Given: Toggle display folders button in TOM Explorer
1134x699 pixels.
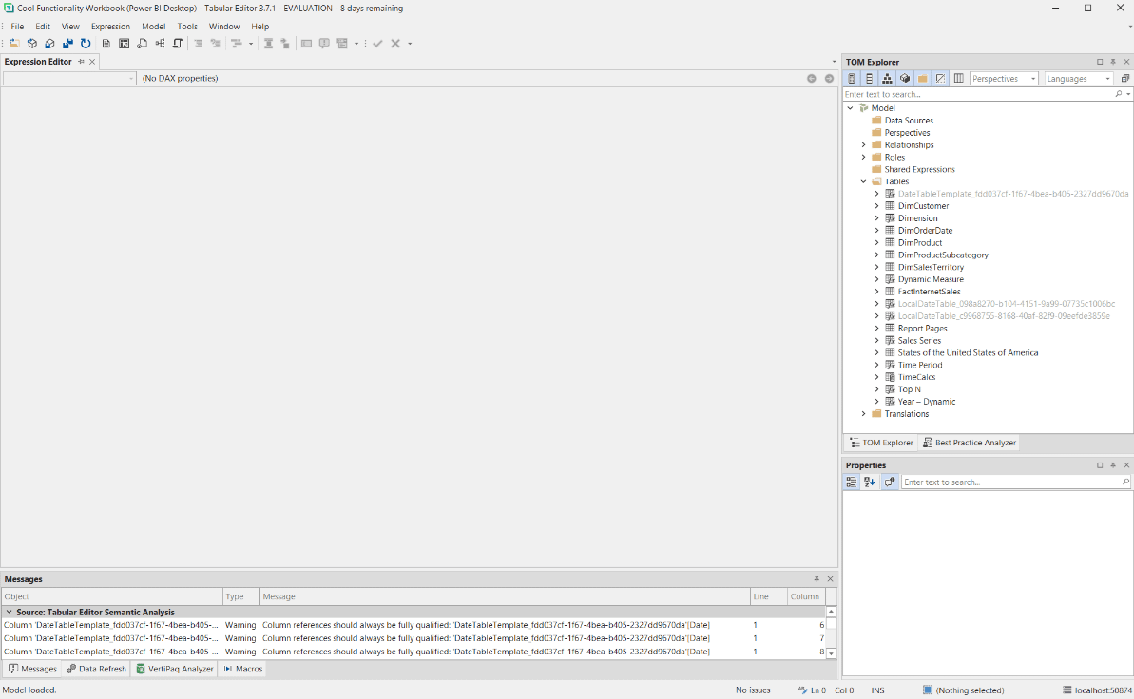Looking at the screenshot, I should tap(922, 79).
